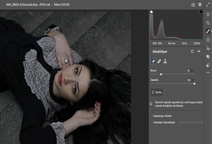212x144 pixels.
Task: Select the Red Eye removal tool
Action: pos(208,48)
